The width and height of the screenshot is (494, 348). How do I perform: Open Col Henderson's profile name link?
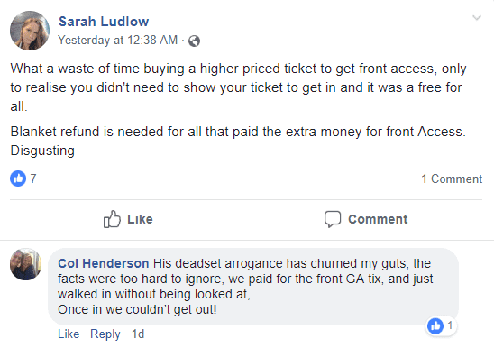point(104,263)
